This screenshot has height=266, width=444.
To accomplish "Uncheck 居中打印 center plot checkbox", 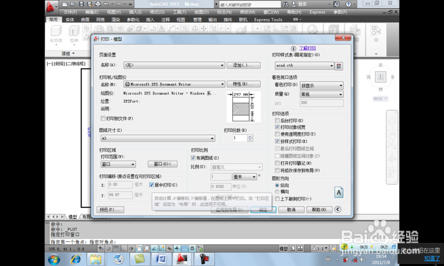I will [151, 185].
